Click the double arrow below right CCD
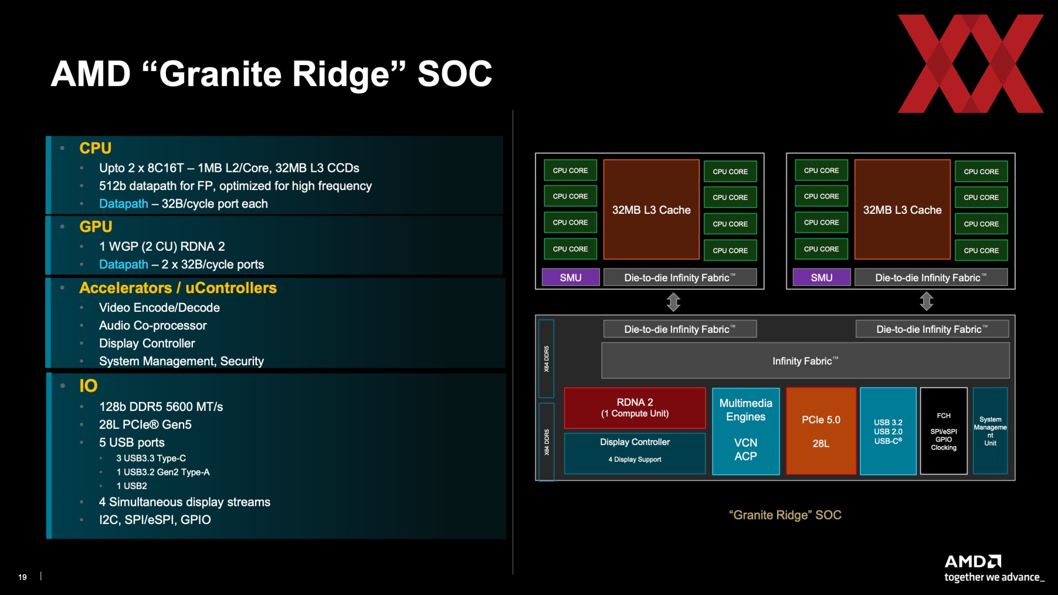 pos(926,301)
